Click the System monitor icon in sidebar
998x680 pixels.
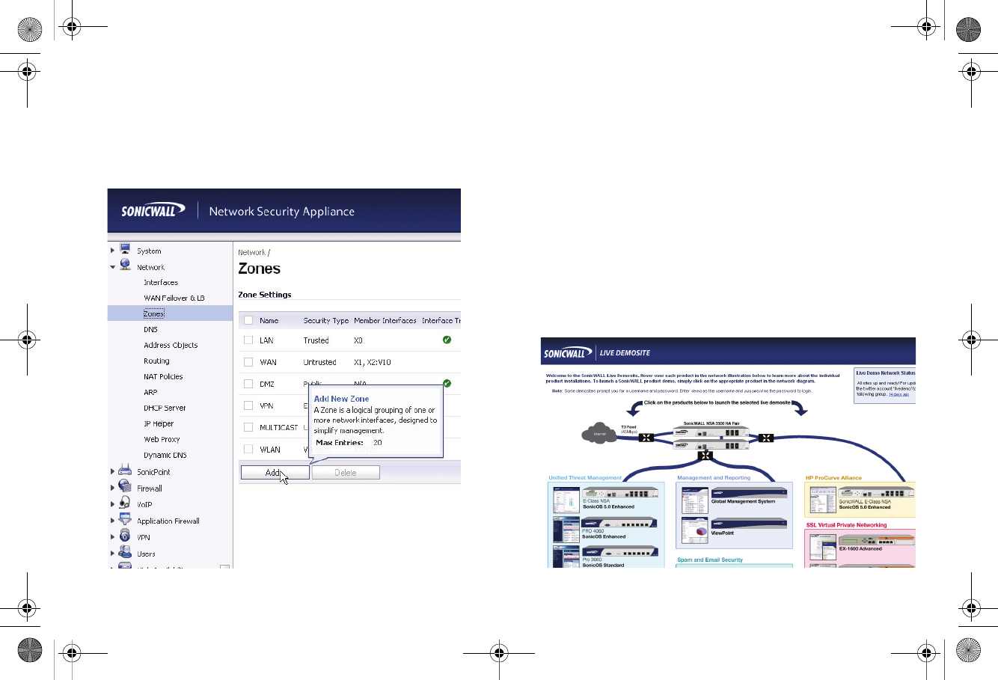[125, 249]
